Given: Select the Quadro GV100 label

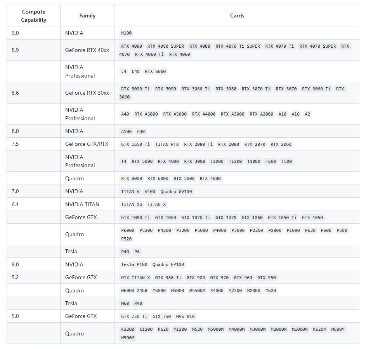Looking at the screenshot, I should (x=176, y=192).
